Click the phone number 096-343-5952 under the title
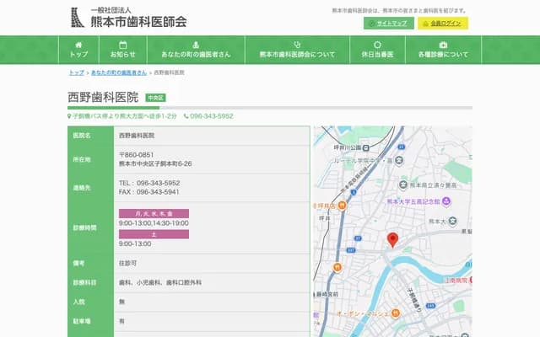 pyautogui.click(x=211, y=116)
